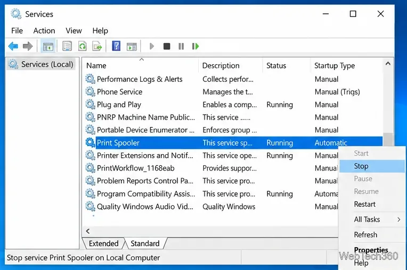This screenshot has height=270, width=407.
Task: Click gear icon of PNRP Machine Name row
Action: point(90,117)
